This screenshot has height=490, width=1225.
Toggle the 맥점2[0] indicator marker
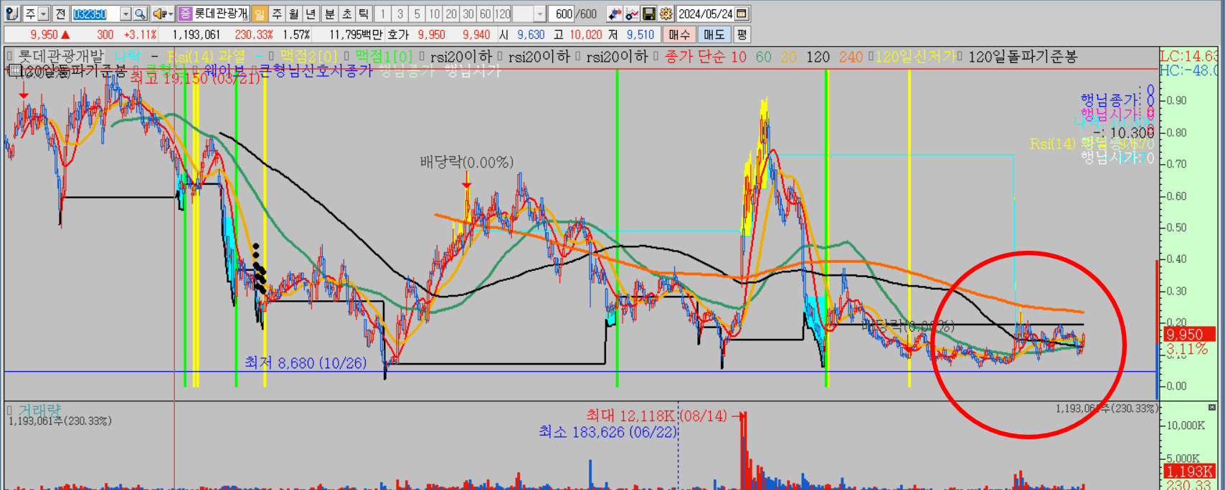coord(272,56)
